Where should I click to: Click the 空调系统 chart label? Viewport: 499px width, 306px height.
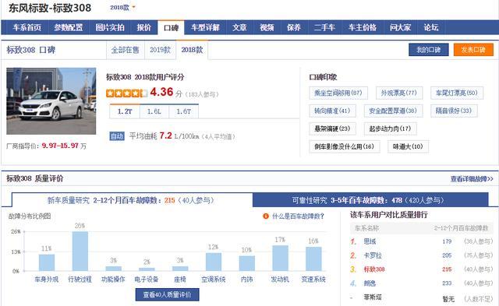point(214,280)
